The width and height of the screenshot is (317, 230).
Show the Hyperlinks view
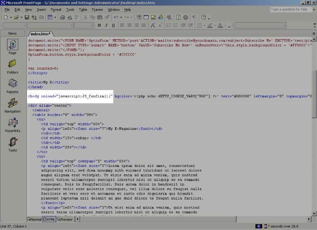click(12, 125)
